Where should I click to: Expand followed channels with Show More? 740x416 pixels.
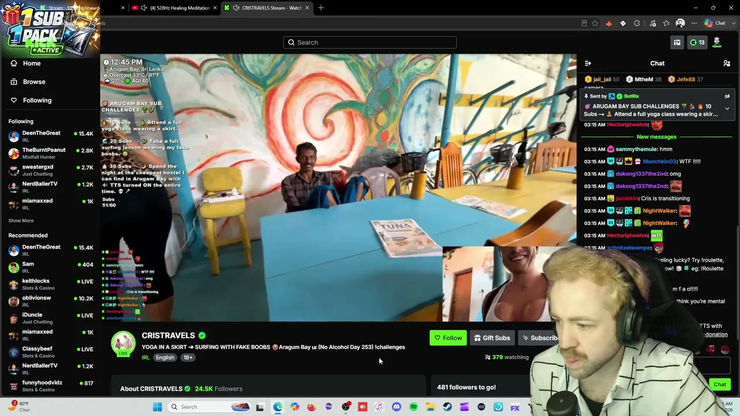(x=21, y=221)
